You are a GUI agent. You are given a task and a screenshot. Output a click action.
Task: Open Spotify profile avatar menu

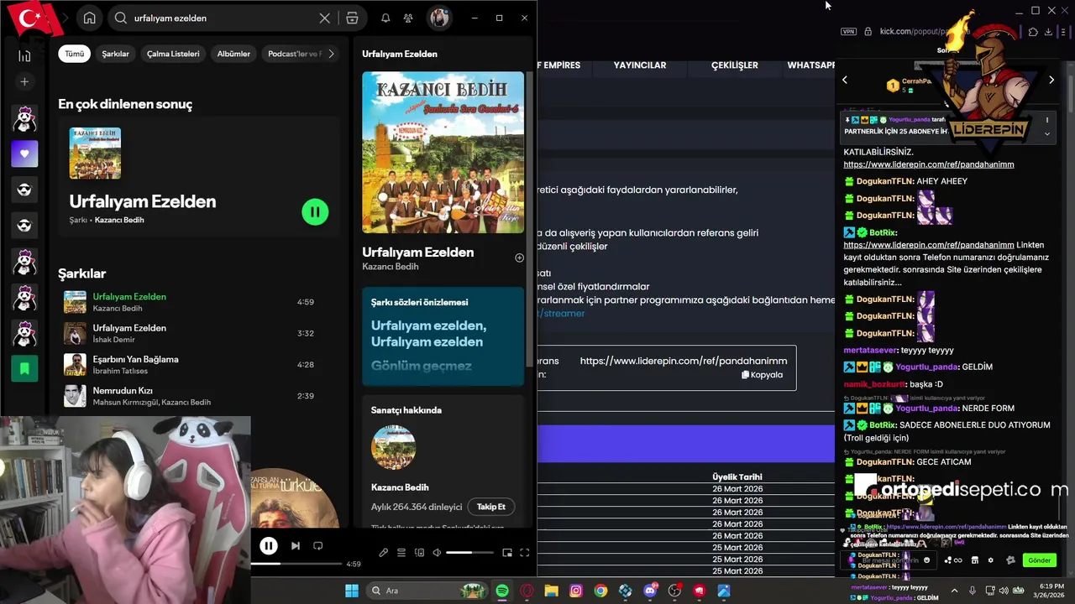click(439, 18)
